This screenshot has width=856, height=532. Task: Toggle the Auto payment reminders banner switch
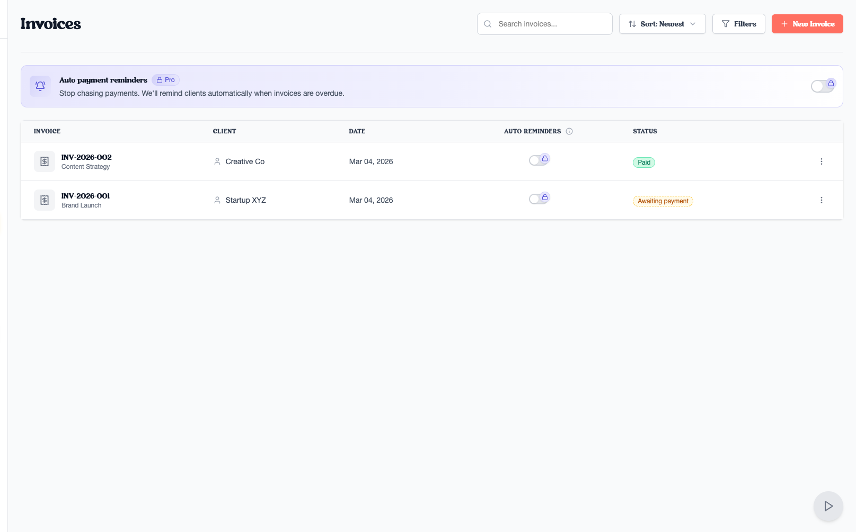pos(822,86)
